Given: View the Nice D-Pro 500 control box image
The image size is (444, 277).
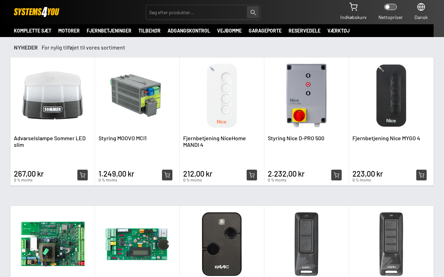Looking at the screenshot, I should [306, 95].
